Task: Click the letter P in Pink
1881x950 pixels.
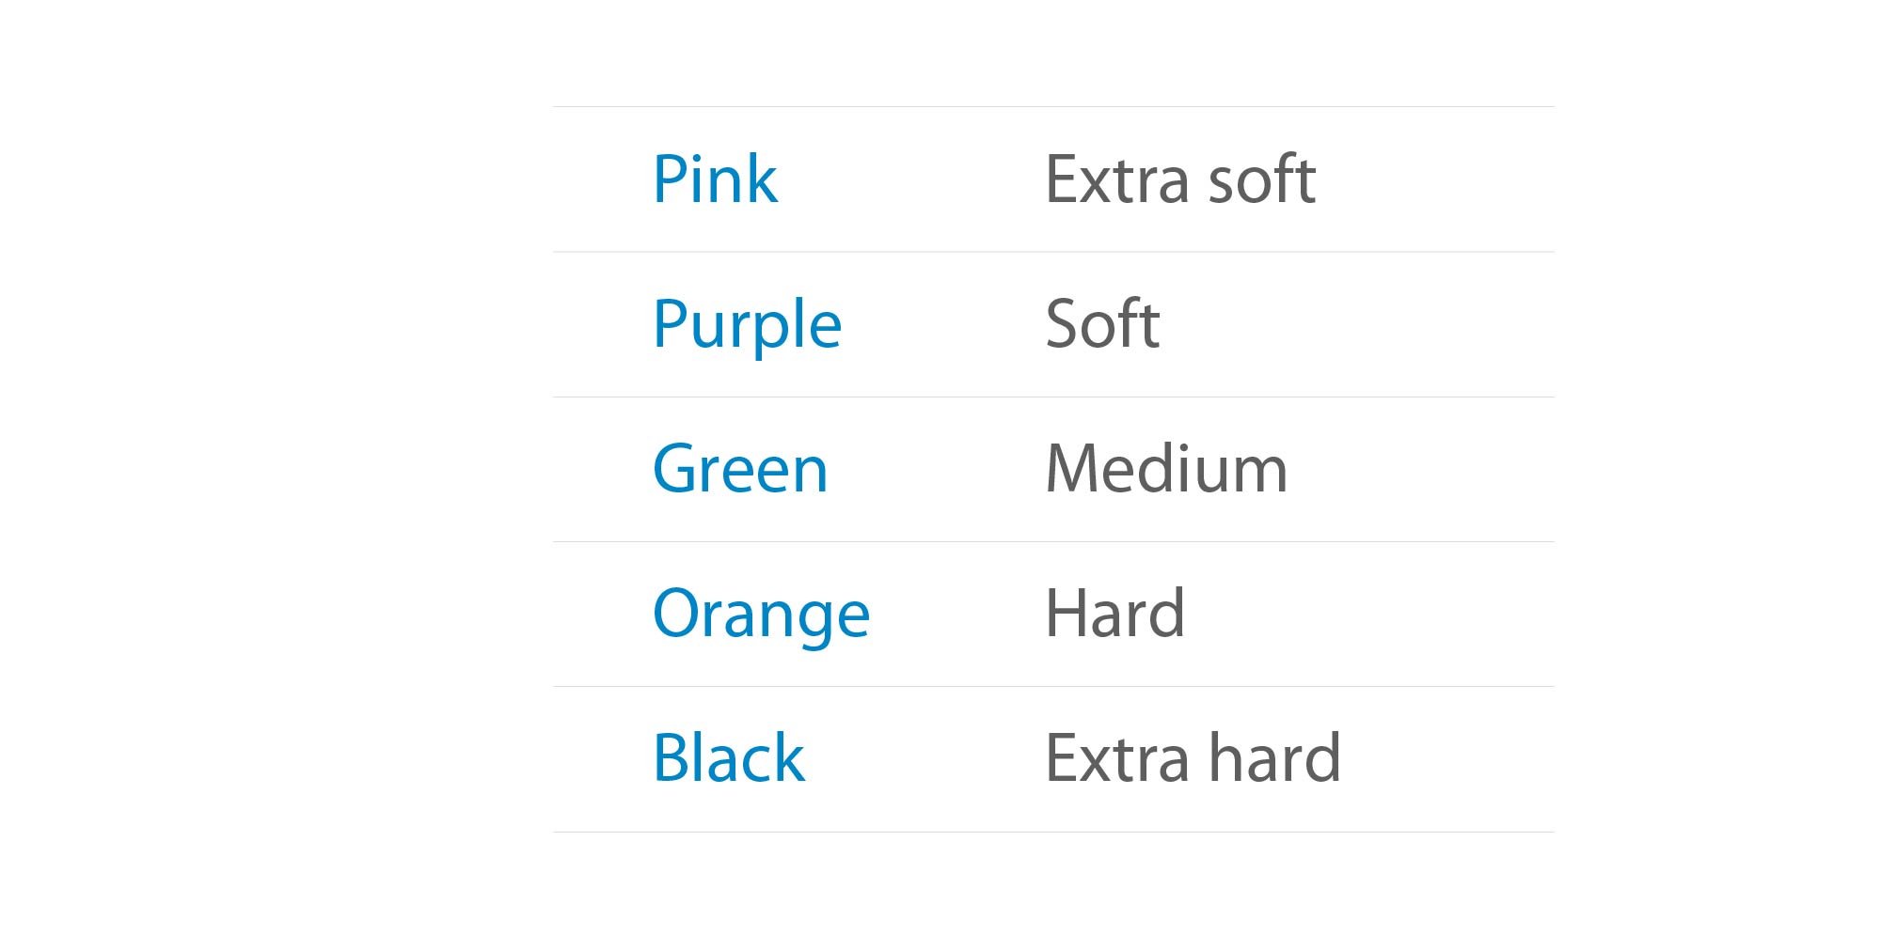Action: click(671, 179)
